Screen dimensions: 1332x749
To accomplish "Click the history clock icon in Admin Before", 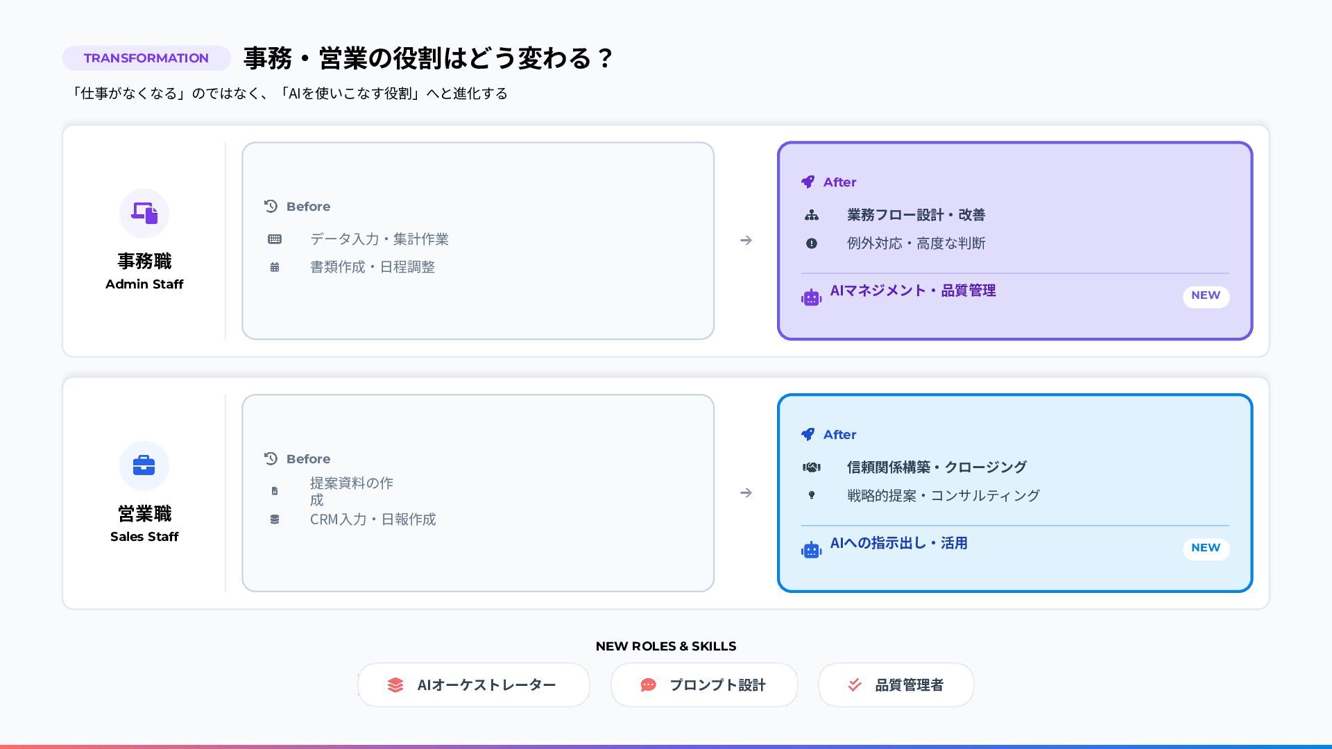I will click(x=271, y=206).
